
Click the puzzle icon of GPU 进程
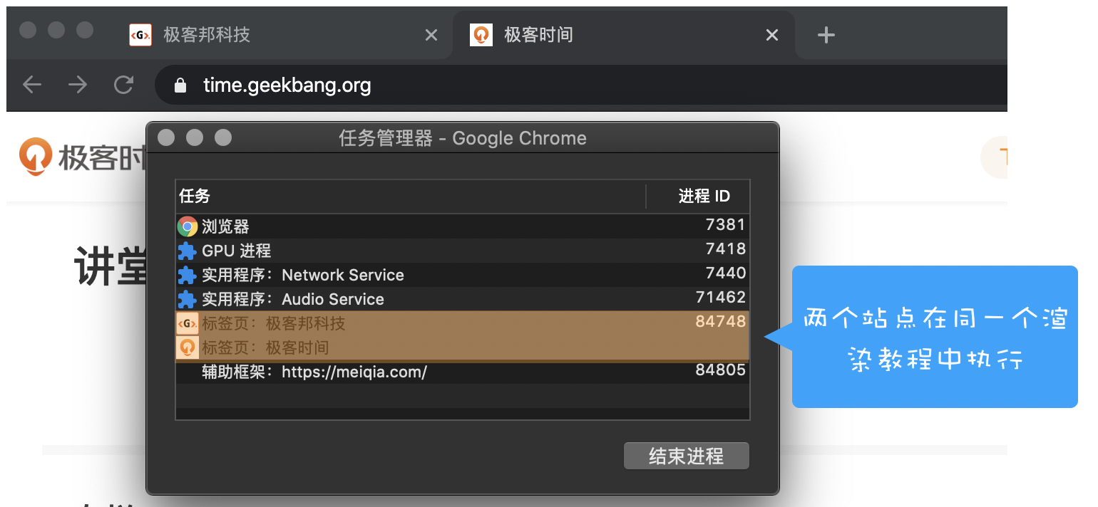188,251
